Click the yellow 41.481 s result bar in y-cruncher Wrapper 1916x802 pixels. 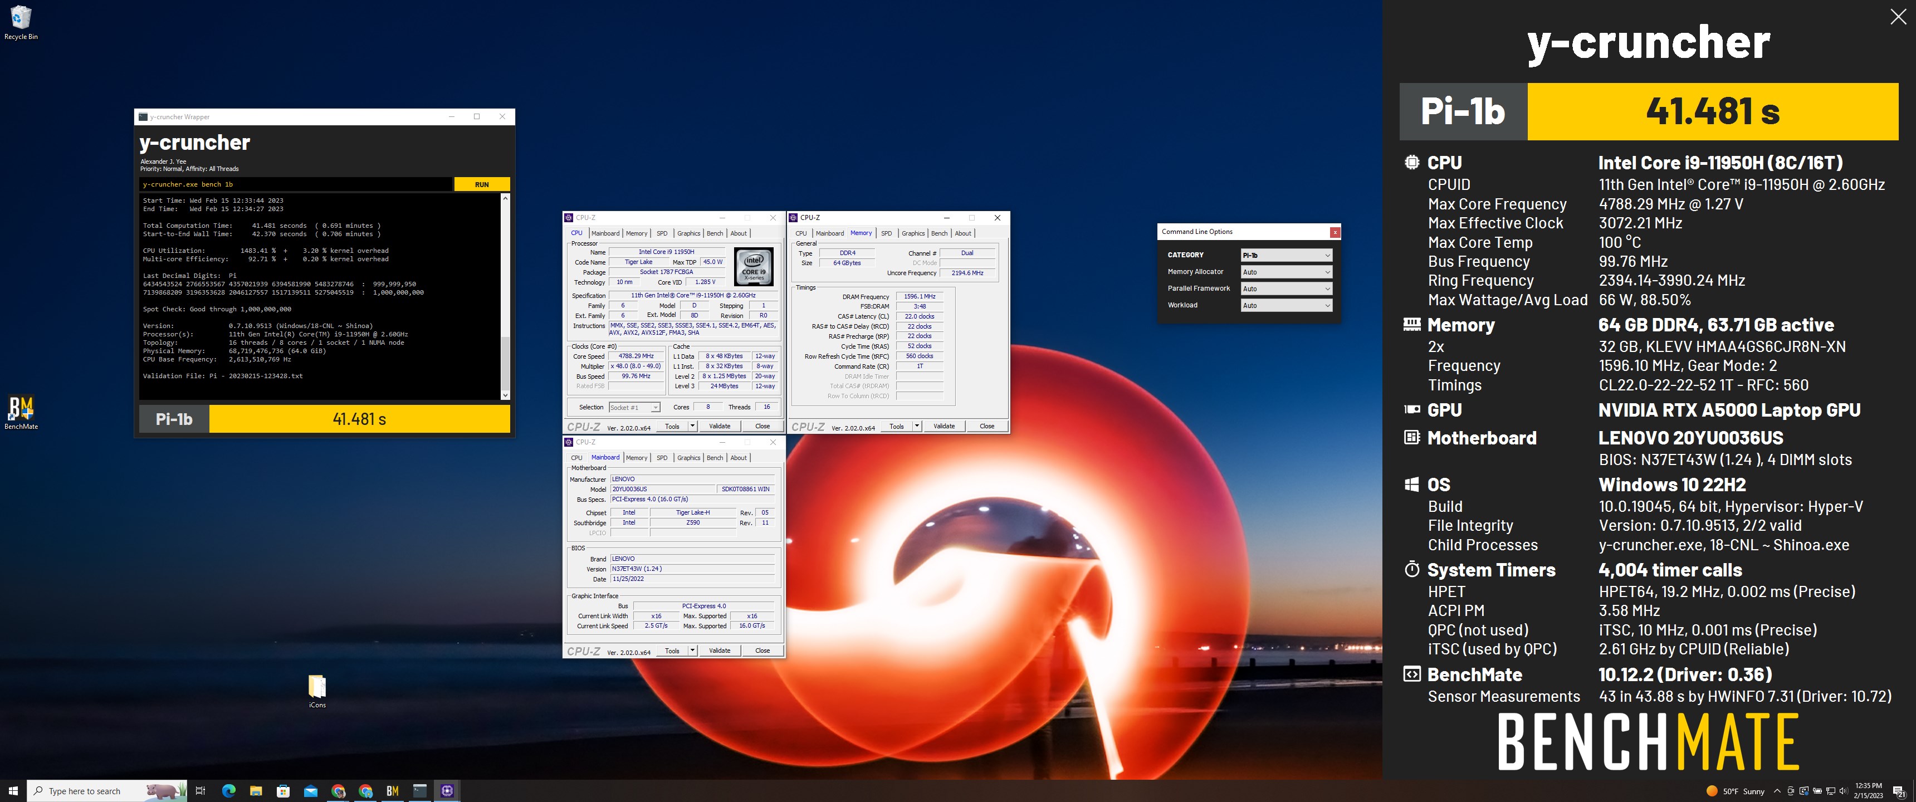tap(359, 419)
